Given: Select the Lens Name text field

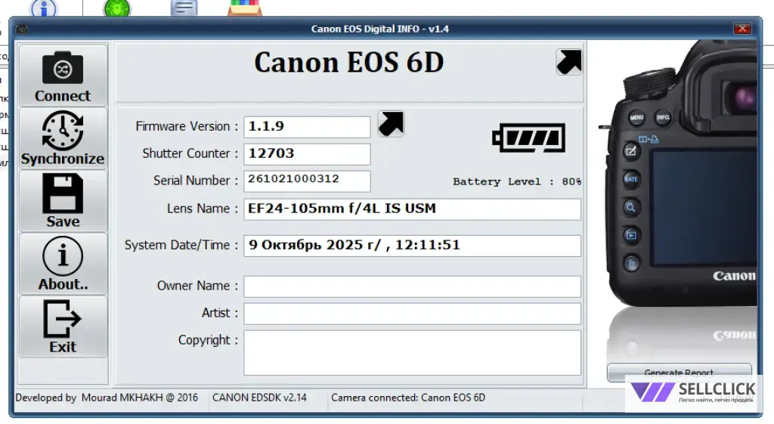Looking at the screenshot, I should tap(412, 209).
